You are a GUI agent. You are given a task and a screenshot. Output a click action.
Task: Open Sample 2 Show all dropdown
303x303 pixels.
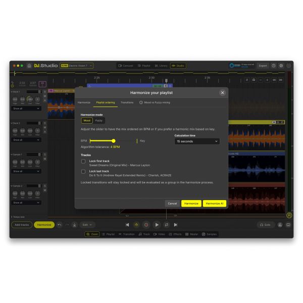[26, 203]
